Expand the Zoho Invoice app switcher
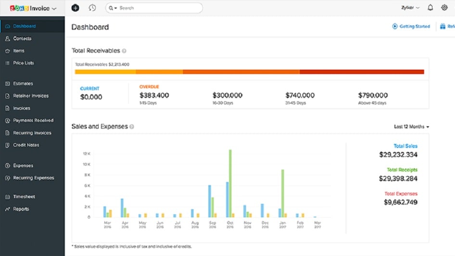 (54, 9)
